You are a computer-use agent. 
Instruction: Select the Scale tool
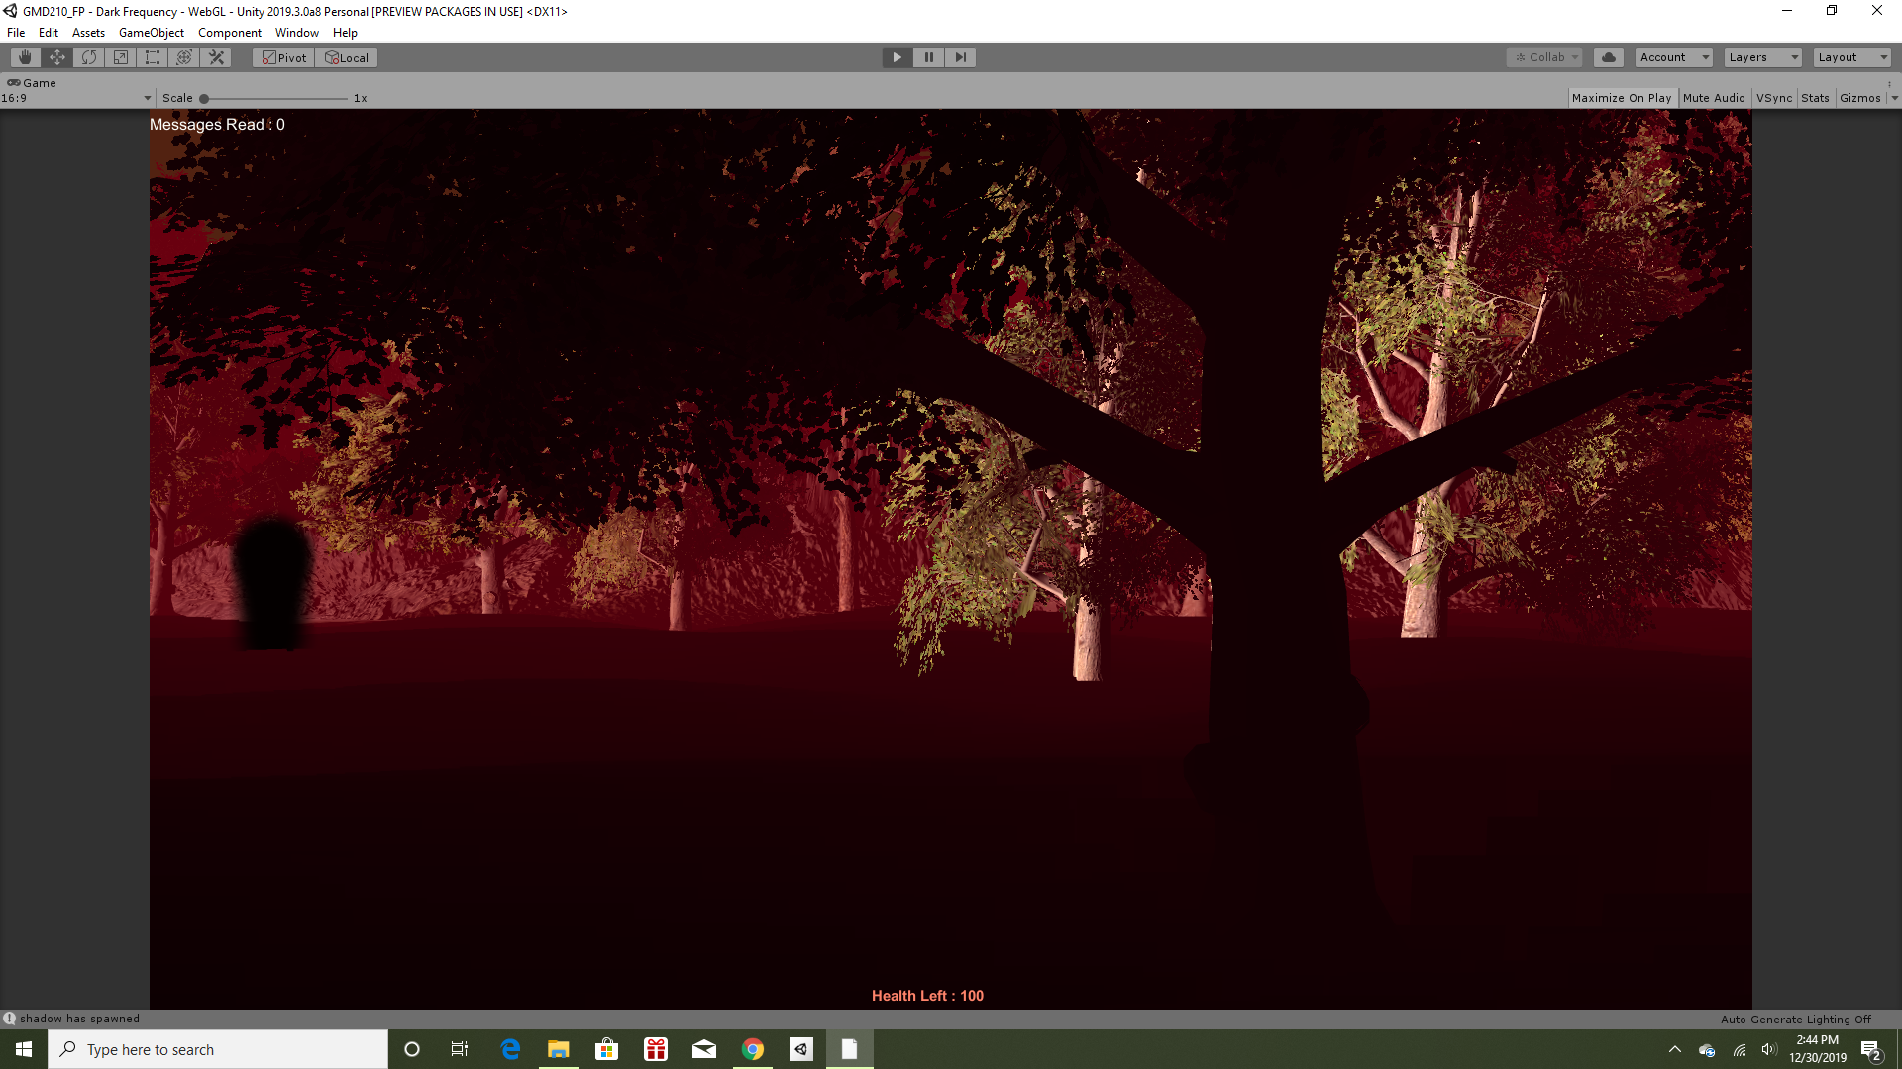pos(121,57)
